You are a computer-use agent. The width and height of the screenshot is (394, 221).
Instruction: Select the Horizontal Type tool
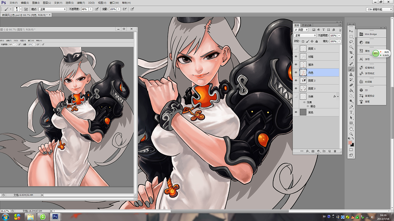click(351, 112)
